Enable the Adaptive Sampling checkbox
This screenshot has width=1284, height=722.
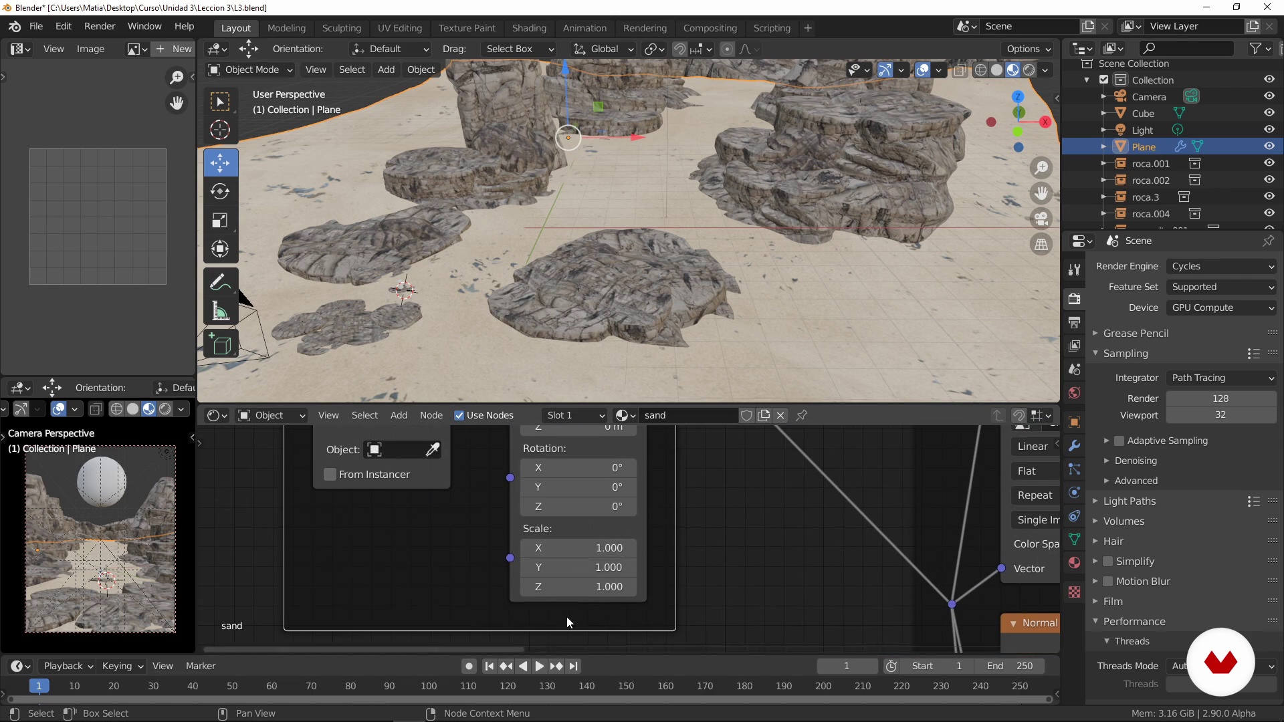(x=1119, y=441)
